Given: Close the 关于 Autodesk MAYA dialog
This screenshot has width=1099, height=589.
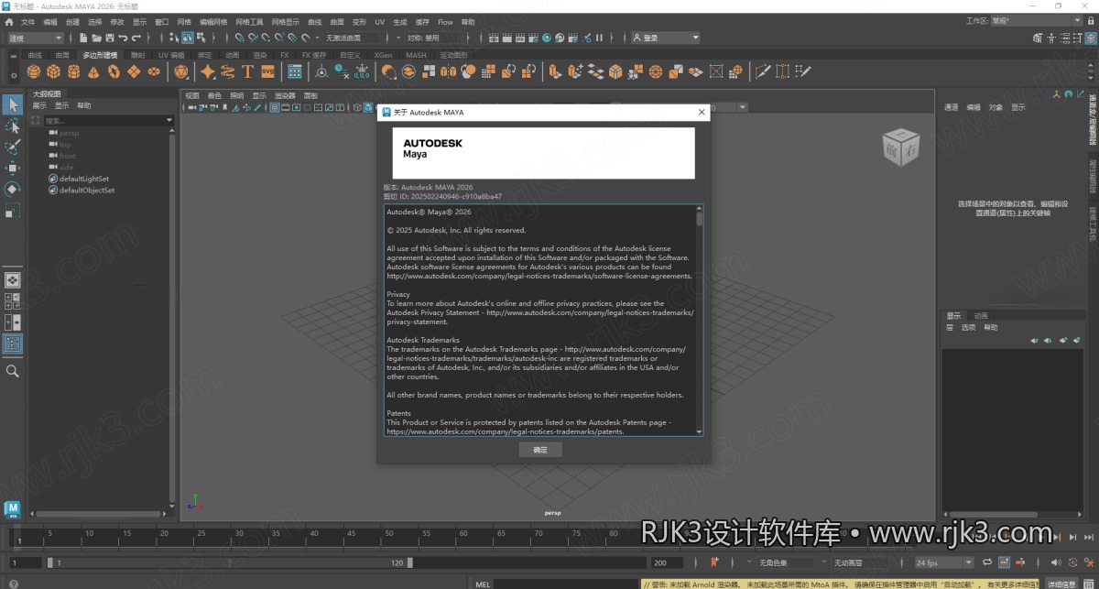Looking at the screenshot, I should pyautogui.click(x=702, y=112).
